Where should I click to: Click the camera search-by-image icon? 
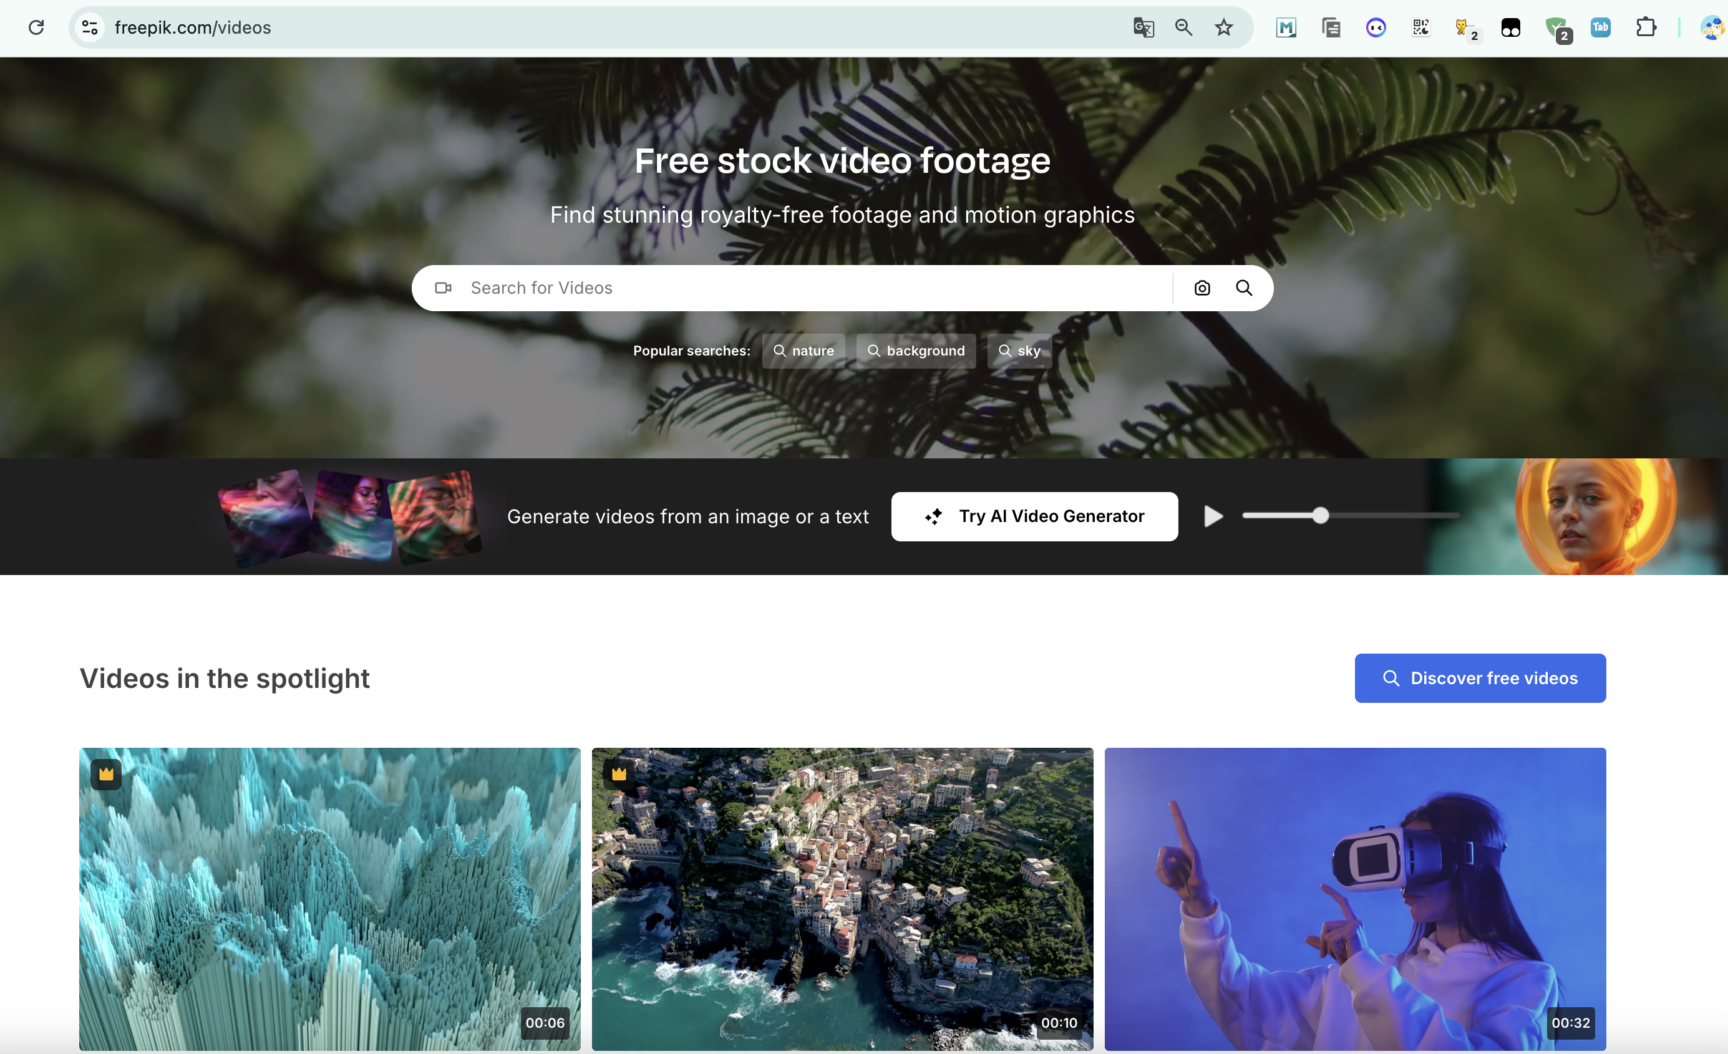pos(1202,288)
